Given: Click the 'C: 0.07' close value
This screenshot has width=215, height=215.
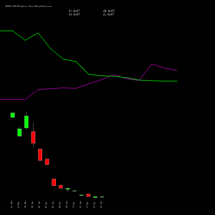Looking at the screenshot, I should pyautogui.click(x=74, y=11).
